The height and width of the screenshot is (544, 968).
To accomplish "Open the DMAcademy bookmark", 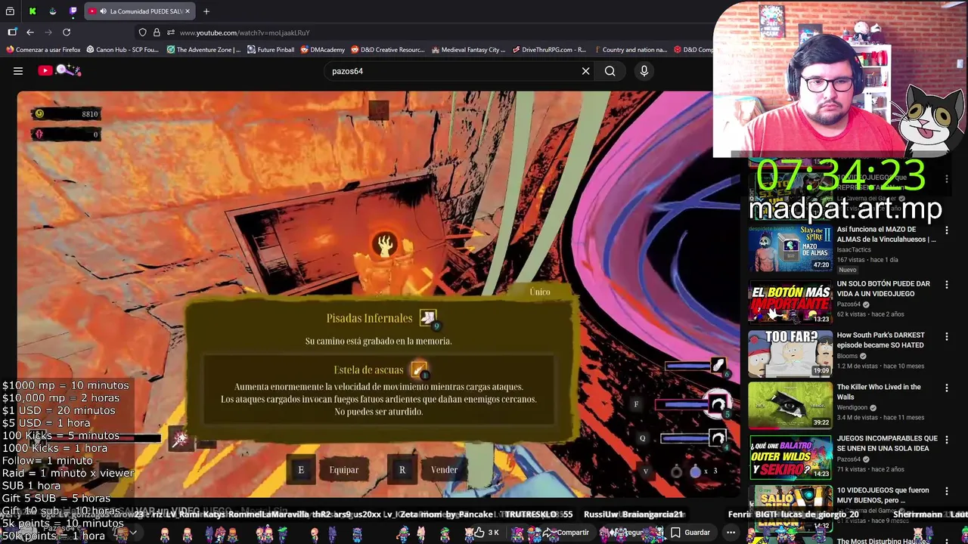I will (323, 50).
